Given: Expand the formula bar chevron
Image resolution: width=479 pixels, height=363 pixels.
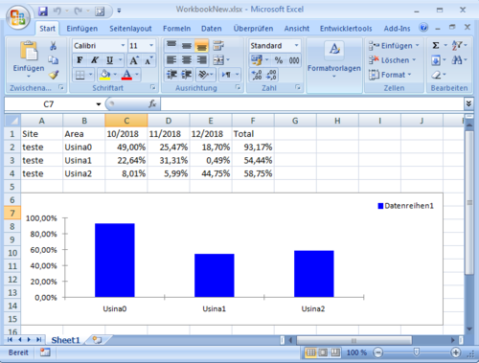Looking at the screenshot, I should click(468, 103).
